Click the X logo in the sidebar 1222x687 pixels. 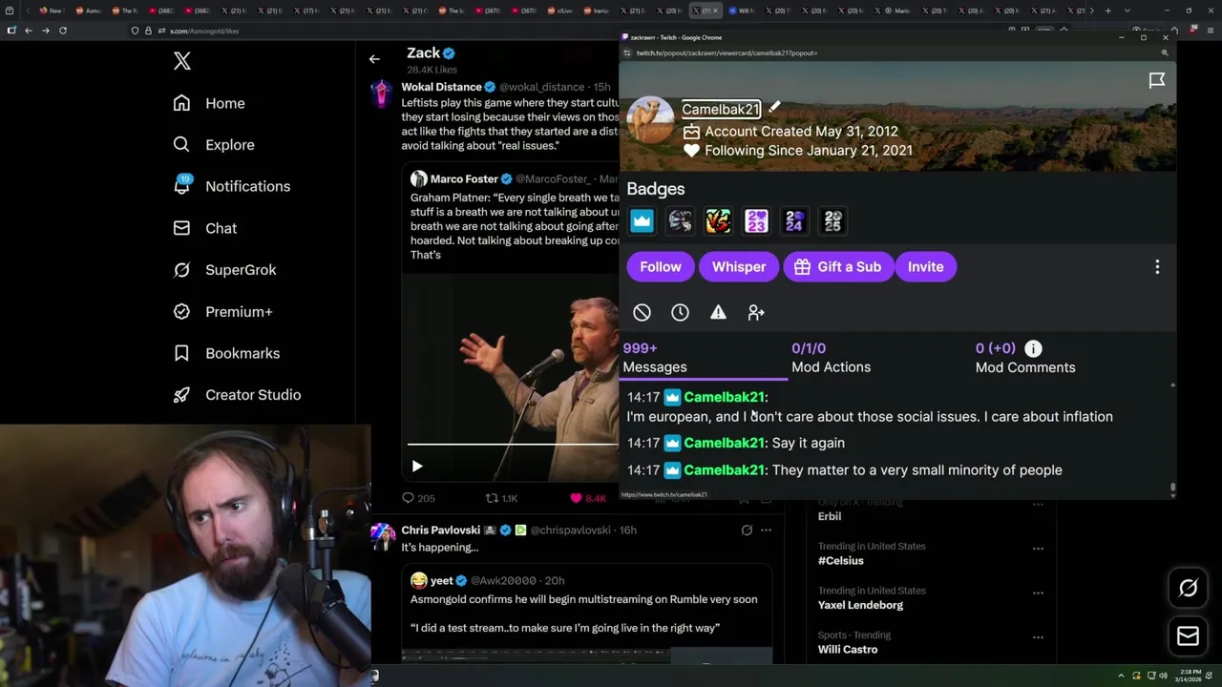(182, 61)
